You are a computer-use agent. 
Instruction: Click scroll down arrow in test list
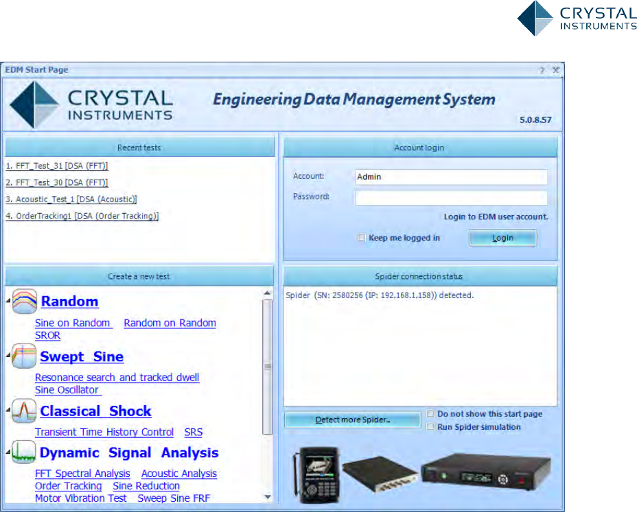(x=267, y=497)
